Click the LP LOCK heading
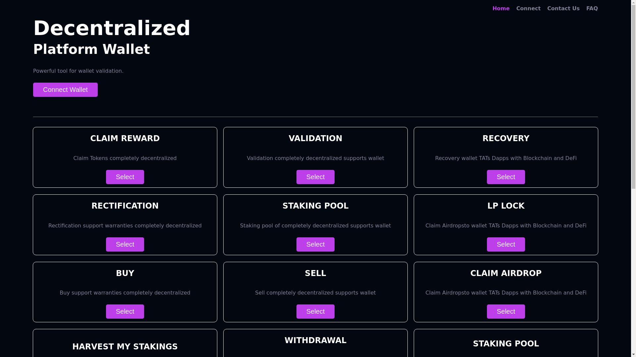Viewport: 636px width, 357px height. click(x=506, y=206)
